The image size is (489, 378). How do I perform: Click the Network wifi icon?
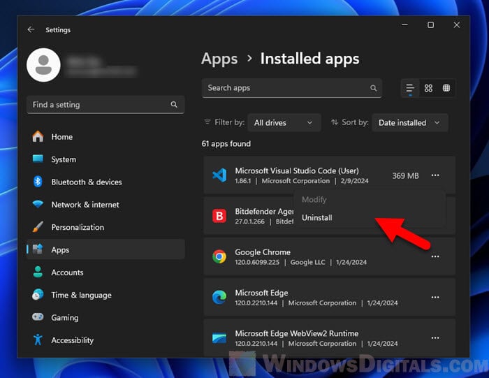[38, 204]
